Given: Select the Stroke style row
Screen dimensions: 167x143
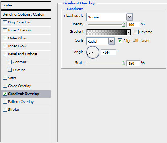Looking at the screenshot, I should (x=26, y=110).
